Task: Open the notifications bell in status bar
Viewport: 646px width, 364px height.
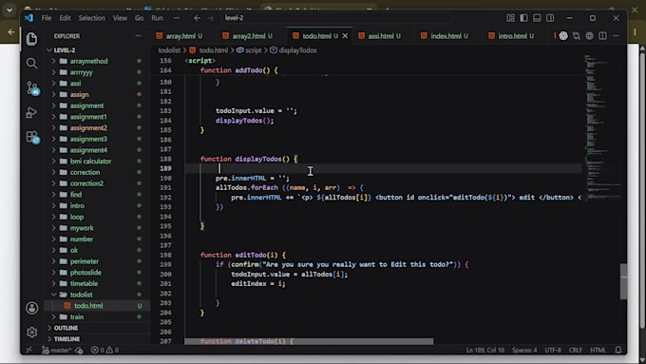Action: tap(618, 350)
